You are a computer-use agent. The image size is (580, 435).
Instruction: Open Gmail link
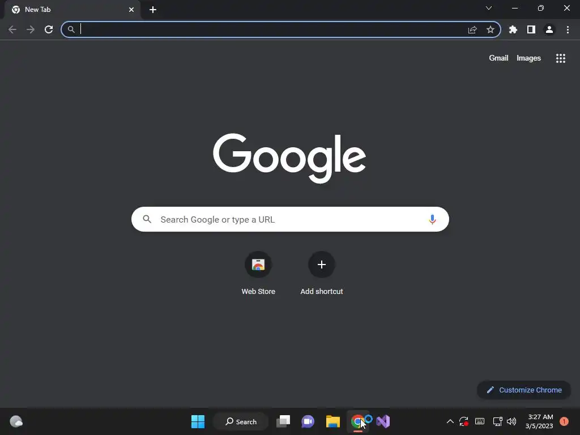[x=498, y=58]
